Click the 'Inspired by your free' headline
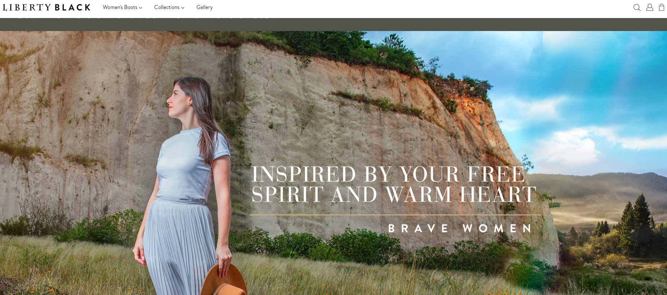 (x=388, y=174)
